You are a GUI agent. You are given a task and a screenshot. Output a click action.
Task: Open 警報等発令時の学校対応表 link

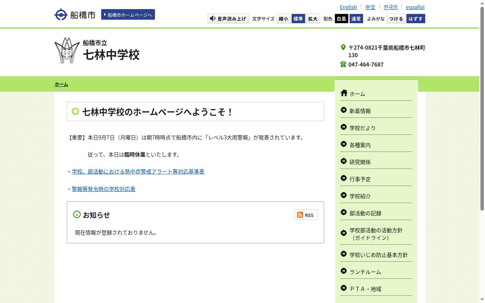[103, 189]
